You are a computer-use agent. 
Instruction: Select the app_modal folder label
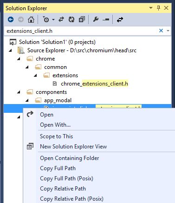[x=58, y=100]
